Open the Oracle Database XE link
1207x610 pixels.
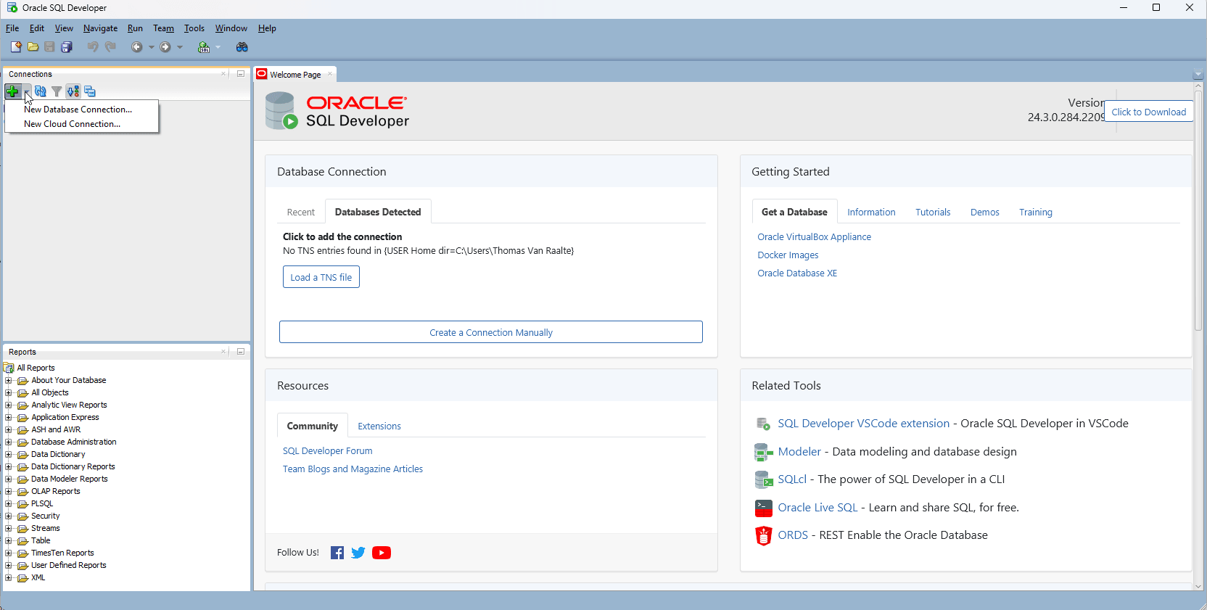(x=796, y=273)
